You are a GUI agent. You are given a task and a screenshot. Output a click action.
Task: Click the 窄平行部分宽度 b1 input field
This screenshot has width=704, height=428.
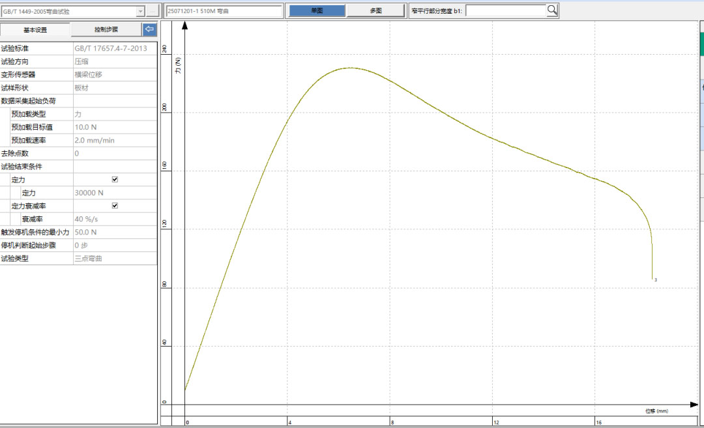click(506, 10)
